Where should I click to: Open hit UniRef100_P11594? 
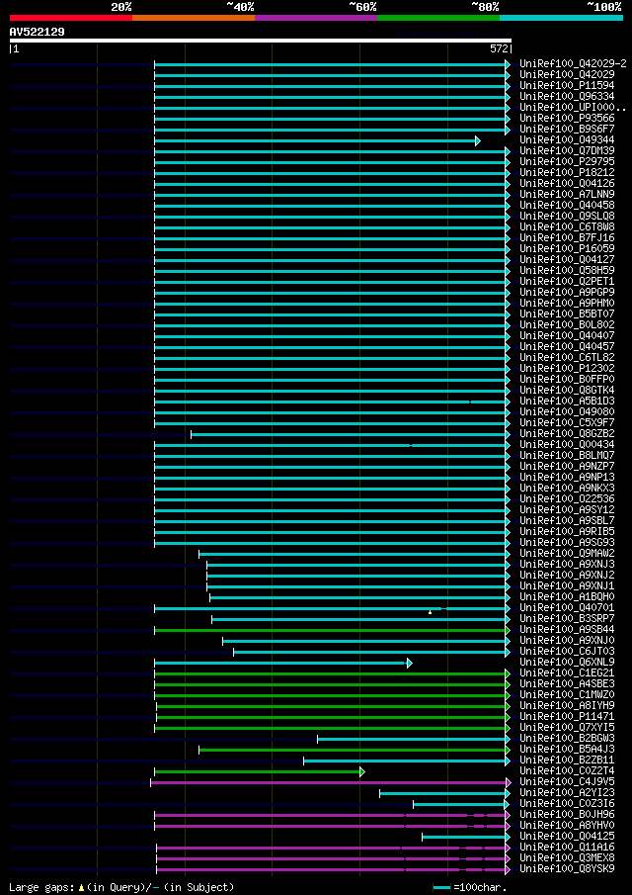click(x=567, y=86)
